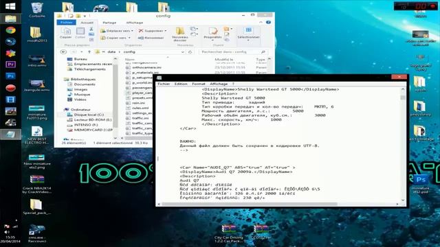Click the Notepad vertical scrollbar thumb
The height and width of the screenshot is (247, 440).
(403, 97)
